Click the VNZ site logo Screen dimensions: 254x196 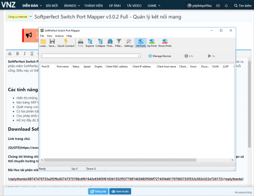8,5
